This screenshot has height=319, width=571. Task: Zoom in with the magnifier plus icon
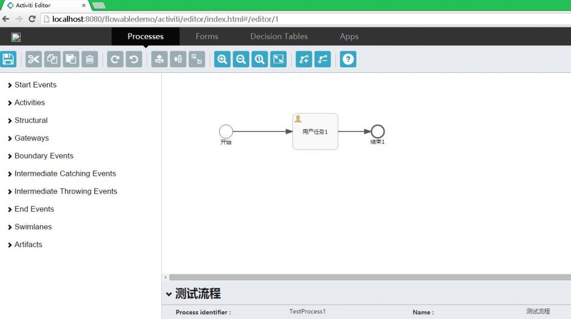click(x=222, y=59)
